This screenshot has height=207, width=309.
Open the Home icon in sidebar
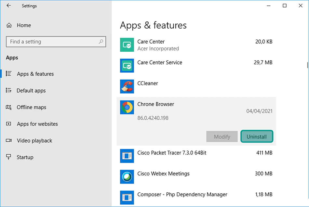click(9, 25)
